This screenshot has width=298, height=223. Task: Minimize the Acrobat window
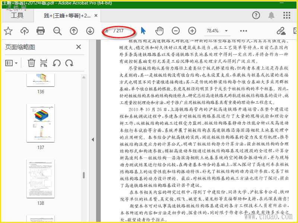(x=282, y=3)
